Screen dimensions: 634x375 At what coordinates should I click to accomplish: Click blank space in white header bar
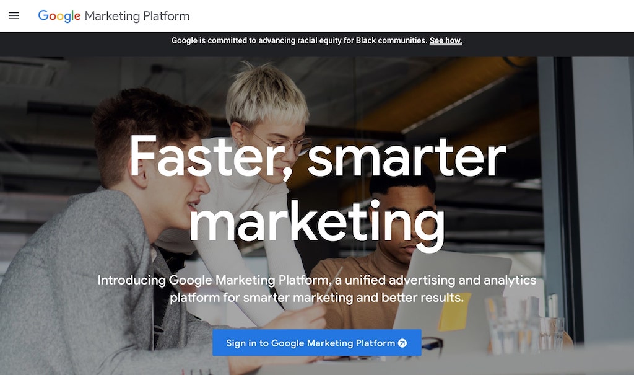404,15
